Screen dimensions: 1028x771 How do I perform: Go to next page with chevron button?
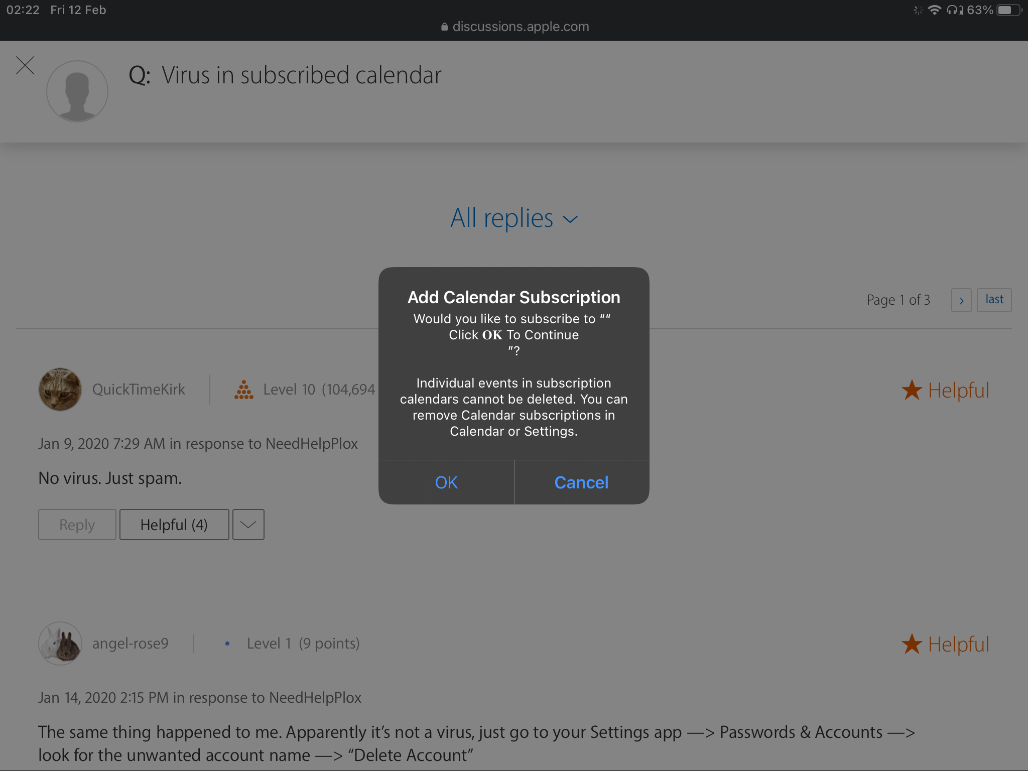pyautogui.click(x=961, y=300)
